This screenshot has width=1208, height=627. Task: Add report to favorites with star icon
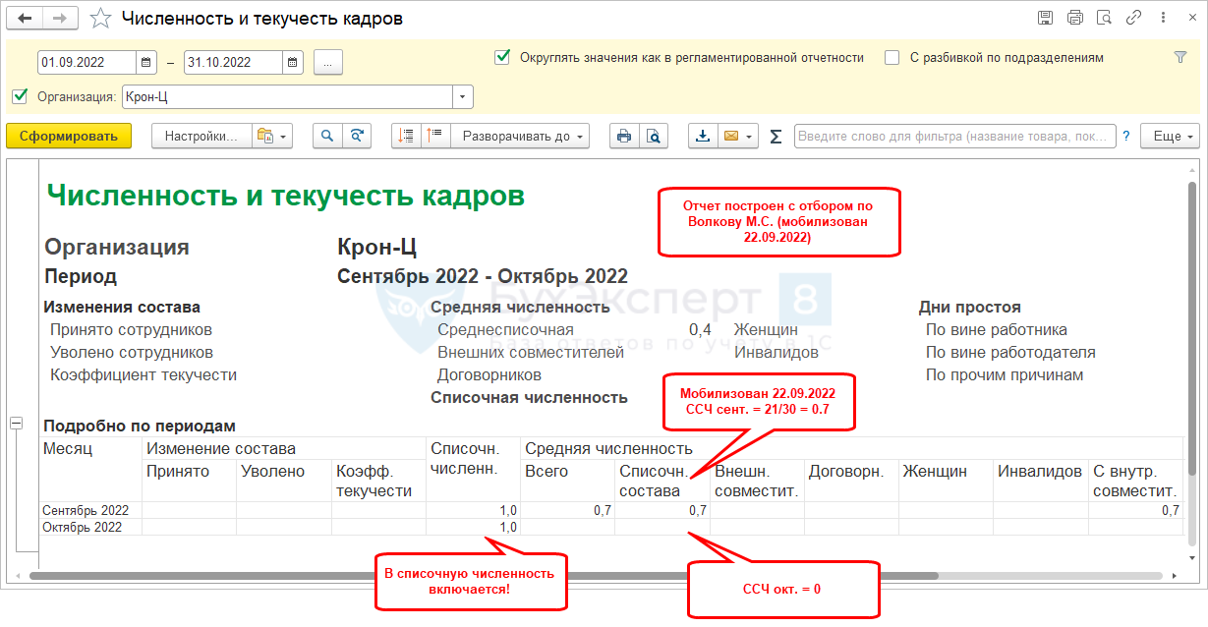pos(100,19)
